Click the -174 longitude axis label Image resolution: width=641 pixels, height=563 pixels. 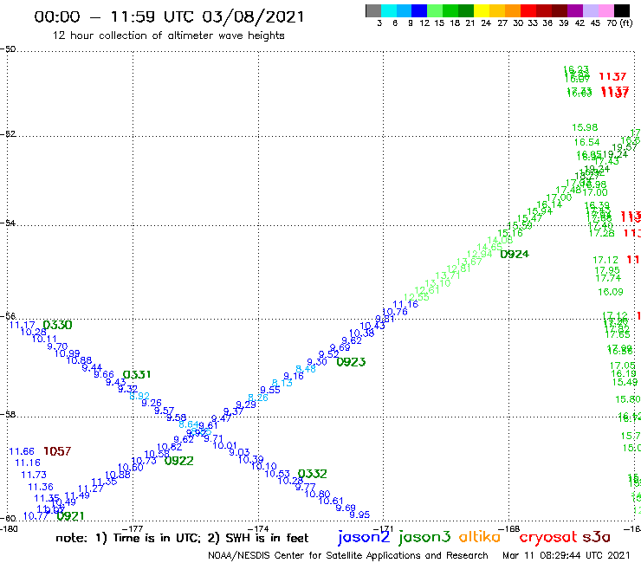pyautogui.click(x=258, y=528)
